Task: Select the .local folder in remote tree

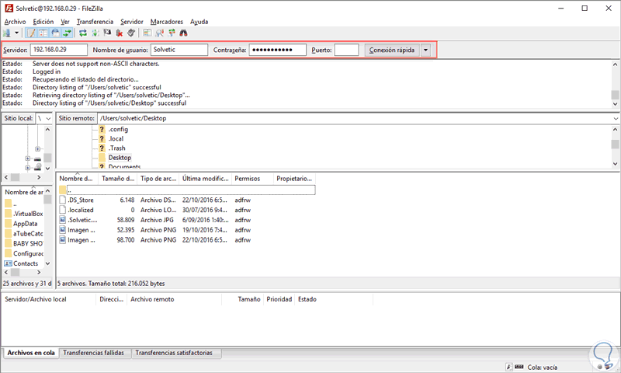Action: pos(116,139)
